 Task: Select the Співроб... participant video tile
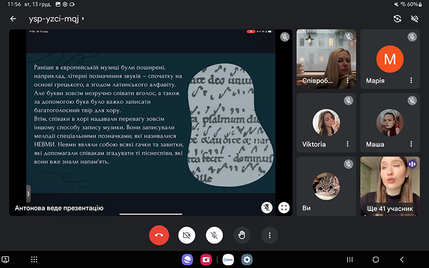tap(326, 58)
